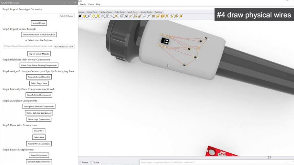Switch to the Mesh Tools tab
The width and height of the screenshot is (294, 165).
[x=132, y=12]
